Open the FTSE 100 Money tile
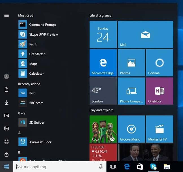The width and height of the screenshot is (183, 172). click(103, 152)
